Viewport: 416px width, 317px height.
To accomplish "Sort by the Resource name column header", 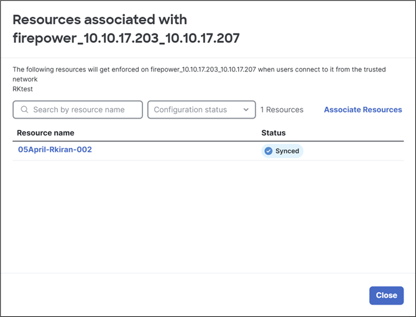I will pos(45,132).
